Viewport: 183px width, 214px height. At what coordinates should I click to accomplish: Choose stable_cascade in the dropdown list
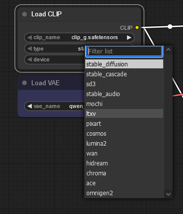coord(124,74)
